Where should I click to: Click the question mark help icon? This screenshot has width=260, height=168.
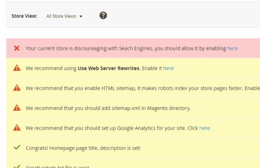tap(103, 16)
